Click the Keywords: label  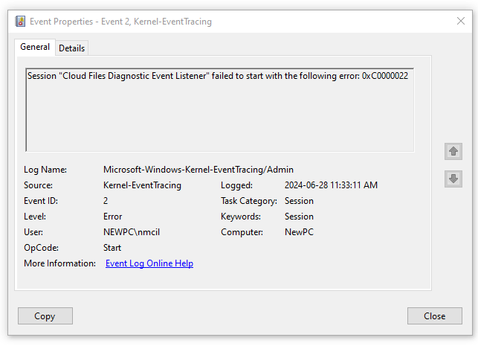(x=241, y=217)
